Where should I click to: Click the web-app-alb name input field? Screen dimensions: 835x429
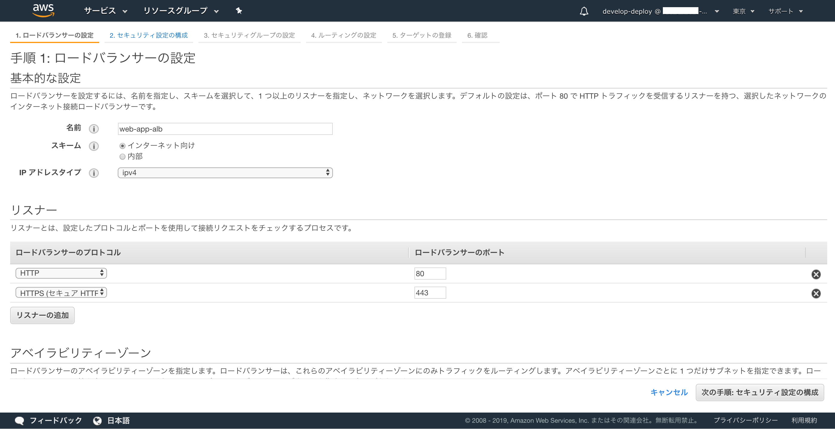click(225, 129)
